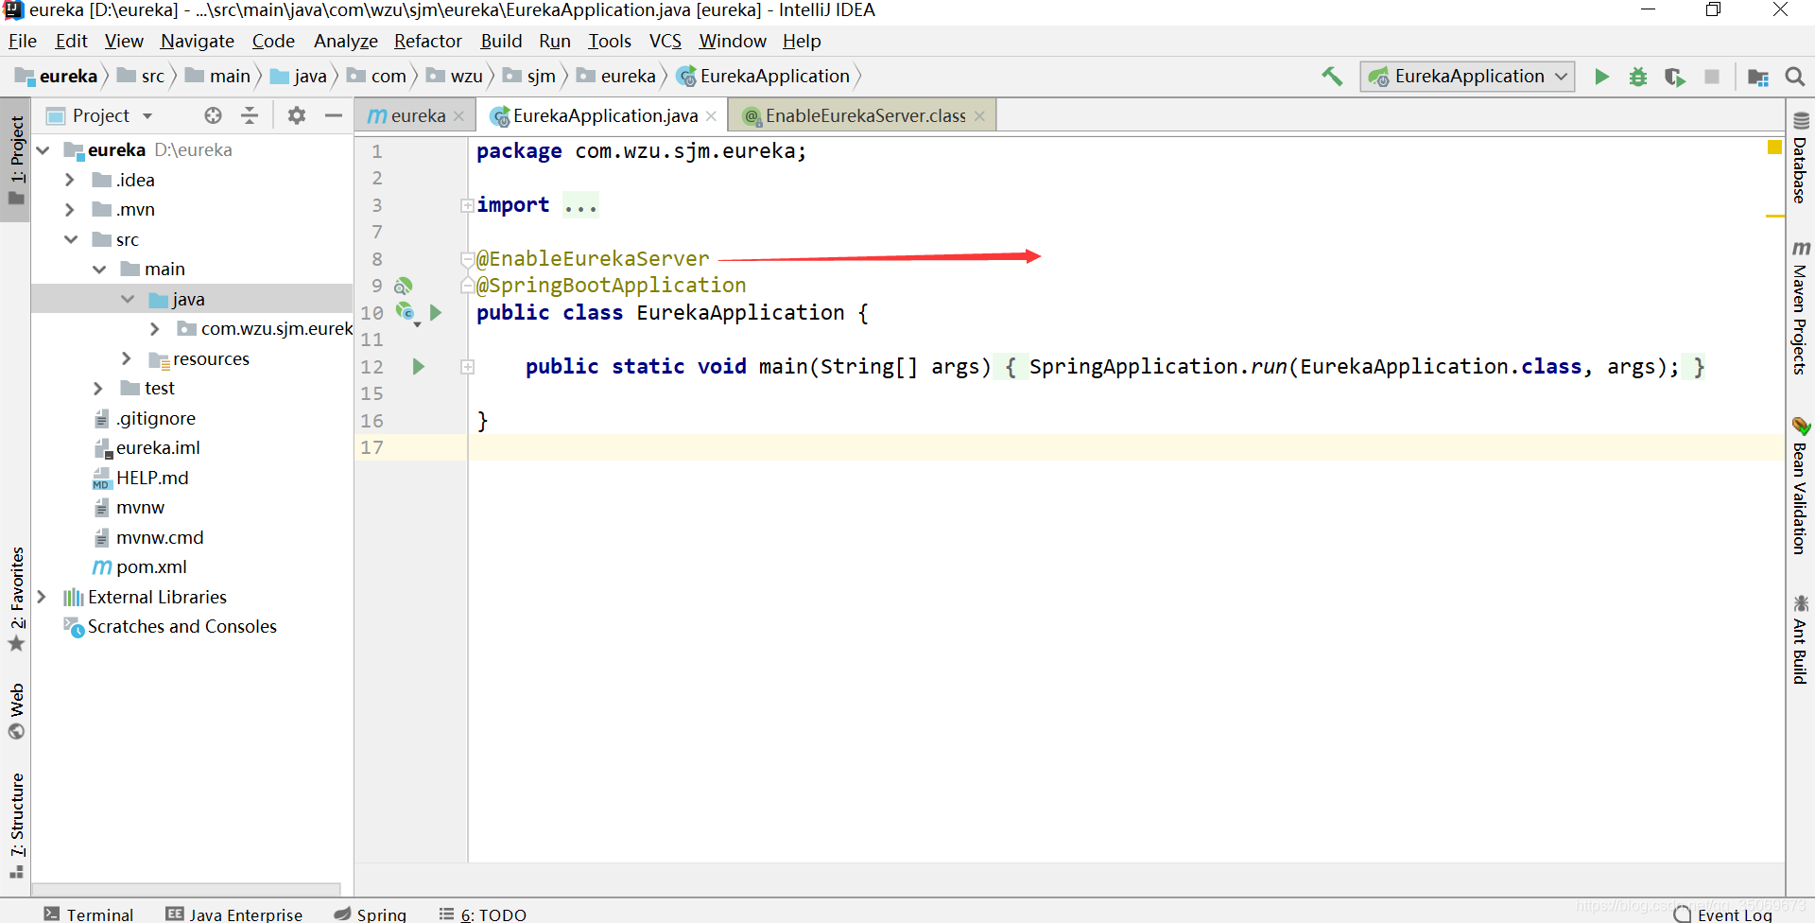Collapse all via the Project panel icon
The image size is (1815, 923).
click(250, 115)
